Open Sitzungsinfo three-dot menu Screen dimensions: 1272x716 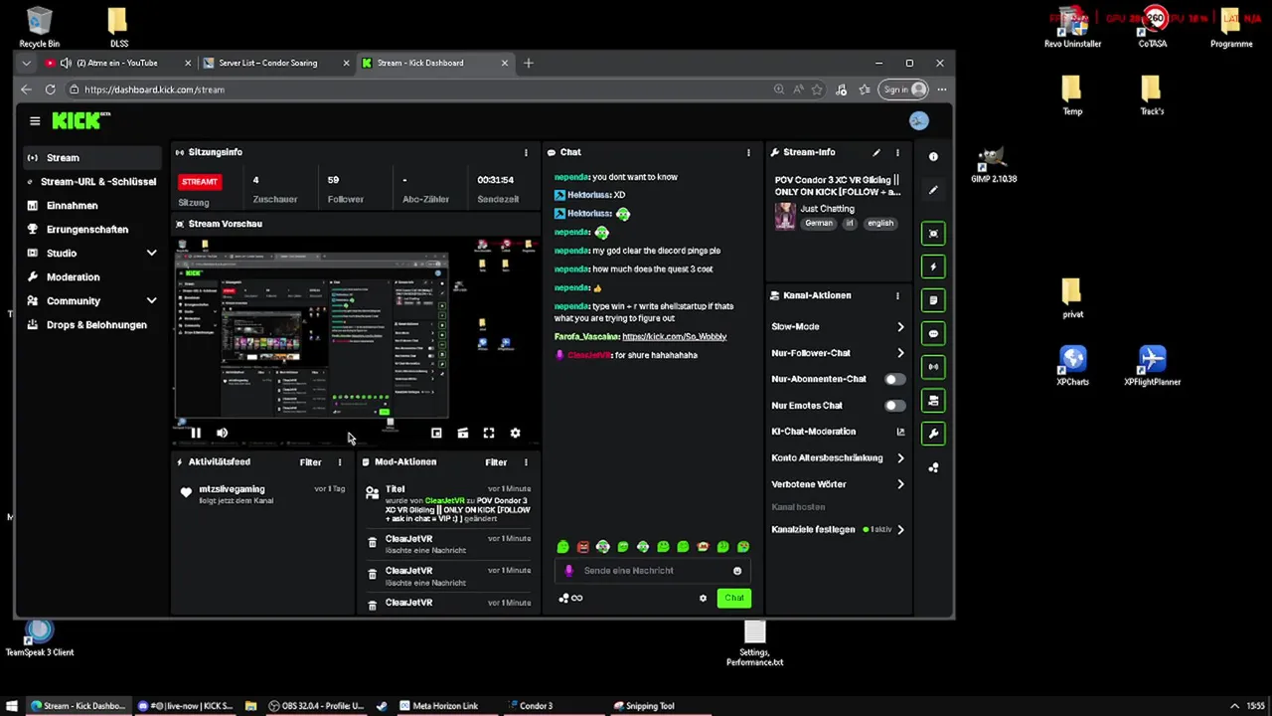(526, 152)
